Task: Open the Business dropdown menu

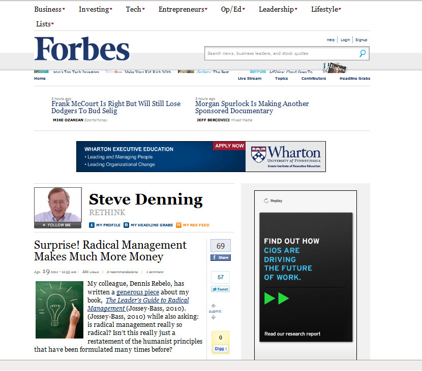Action: pyautogui.click(x=49, y=9)
